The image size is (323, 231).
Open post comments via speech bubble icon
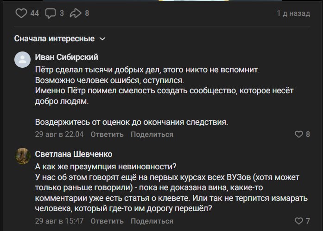[x=51, y=13]
